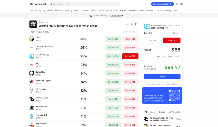Click the $55 amount field
The image size is (218, 127).
[x=176, y=50]
